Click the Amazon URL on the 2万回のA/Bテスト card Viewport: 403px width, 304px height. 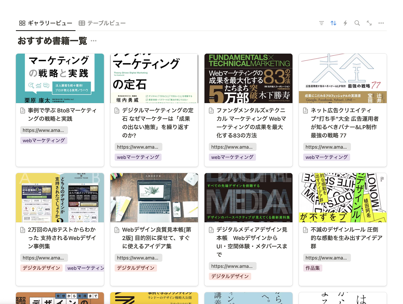pyautogui.click(x=44, y=258)
